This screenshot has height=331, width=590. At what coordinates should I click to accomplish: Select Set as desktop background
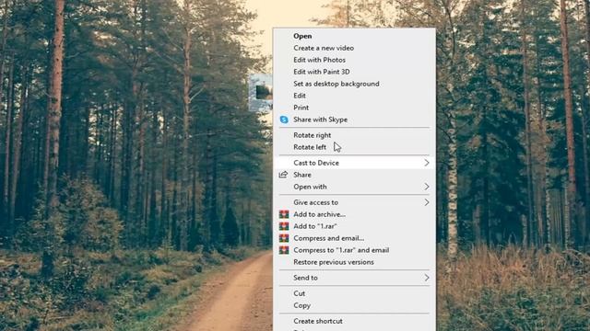point(354,84)
